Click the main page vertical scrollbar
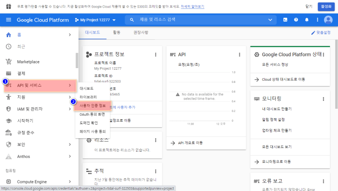The height and width of the screenshot is (191, 338). click(x=336, y=74)
